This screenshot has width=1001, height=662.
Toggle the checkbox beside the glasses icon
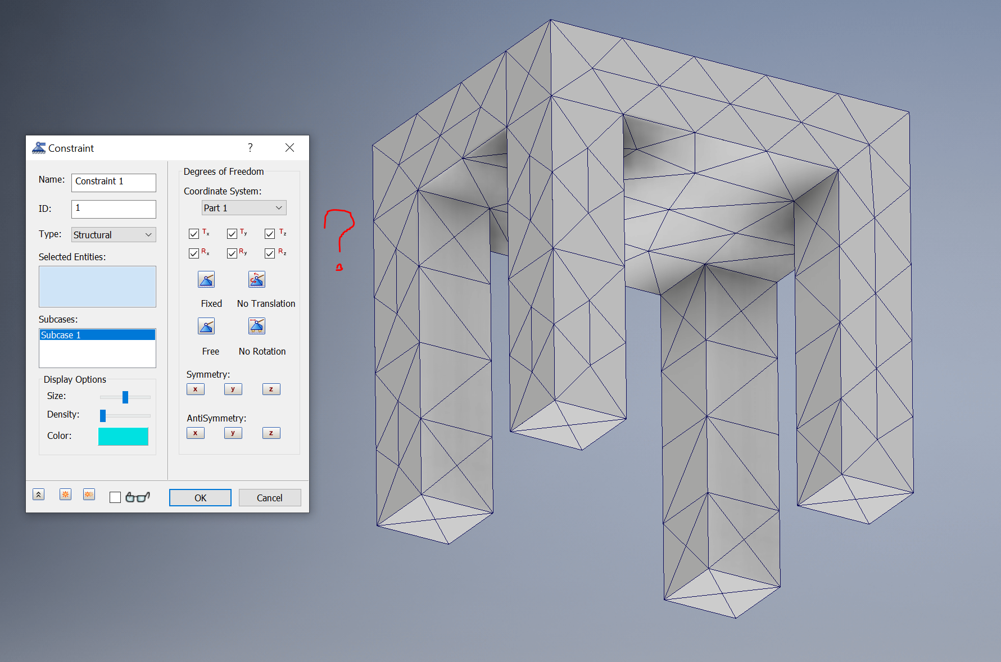point(115,497)
